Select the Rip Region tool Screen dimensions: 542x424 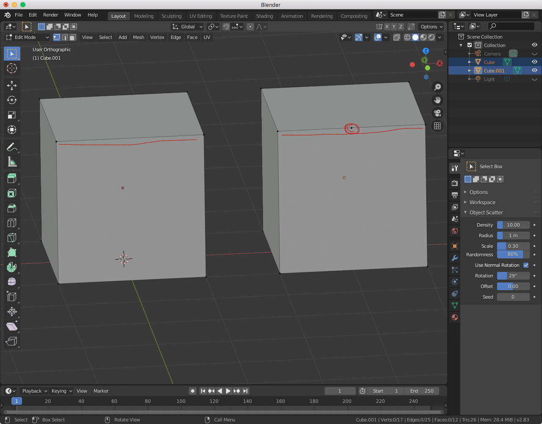coord(12,341)
